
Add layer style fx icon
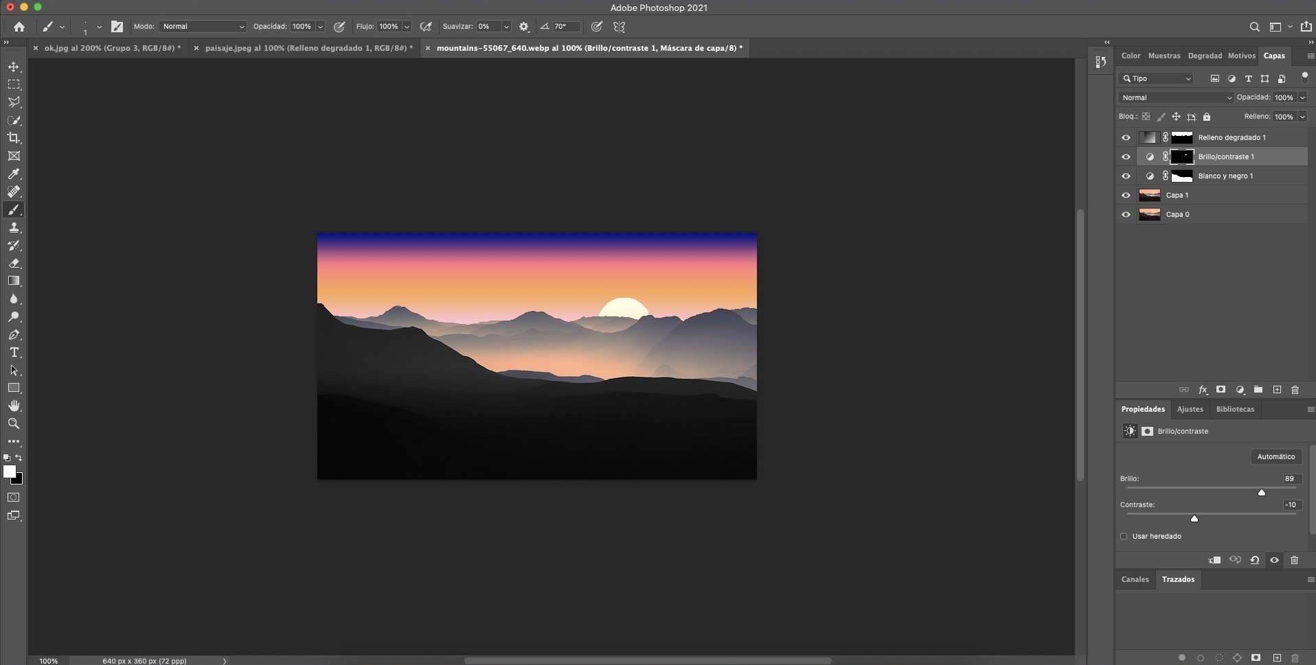point(1203,390)
